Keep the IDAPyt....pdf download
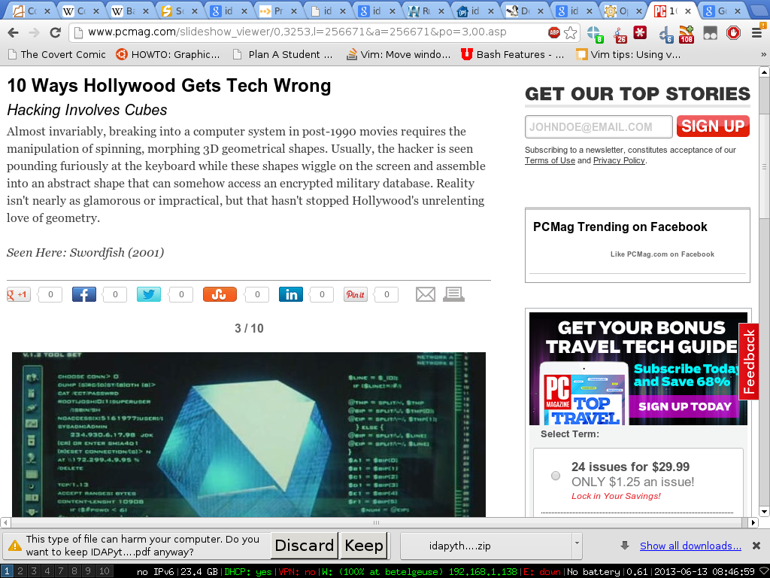This screenshot has height=578, width=770. (x=364, y=546)
